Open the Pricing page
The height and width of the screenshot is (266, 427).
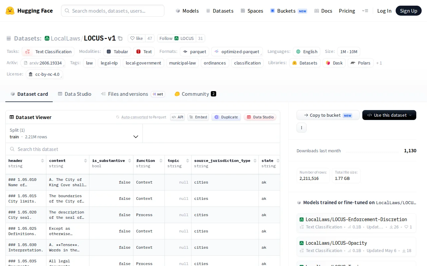click(x=347, y=11)
